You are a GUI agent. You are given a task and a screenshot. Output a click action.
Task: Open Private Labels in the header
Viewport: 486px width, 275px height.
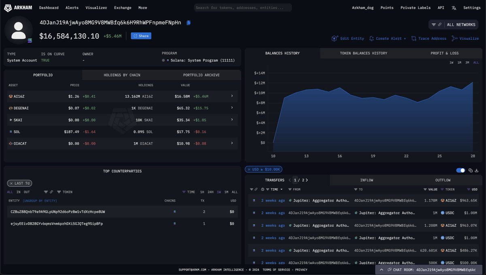click(x=416, y=8)
